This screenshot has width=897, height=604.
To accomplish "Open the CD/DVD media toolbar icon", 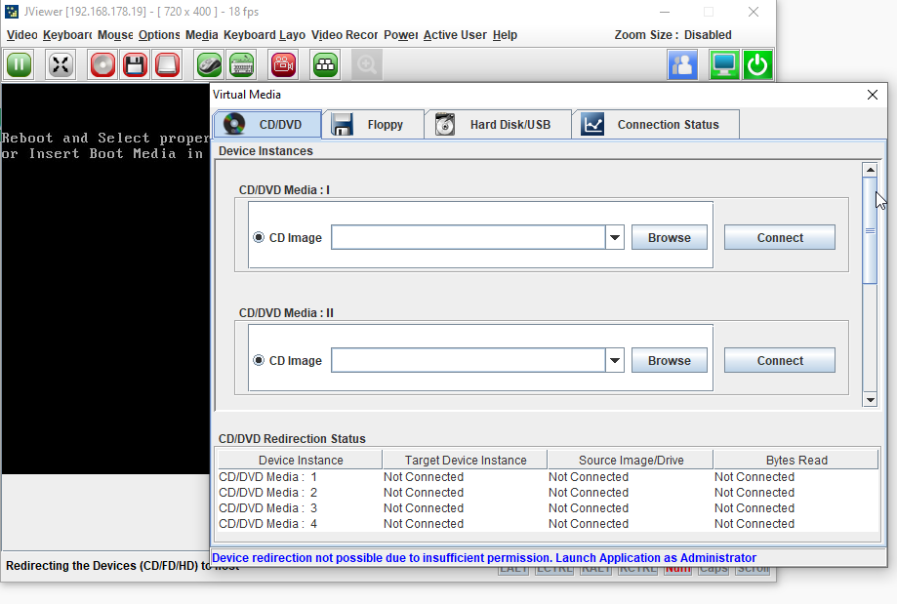I will pyautogui.click(x=103, y=65).
